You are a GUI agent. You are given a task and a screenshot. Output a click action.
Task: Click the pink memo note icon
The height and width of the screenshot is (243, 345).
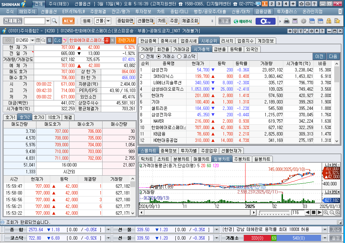pyautogui.click(x=65, y=40)
